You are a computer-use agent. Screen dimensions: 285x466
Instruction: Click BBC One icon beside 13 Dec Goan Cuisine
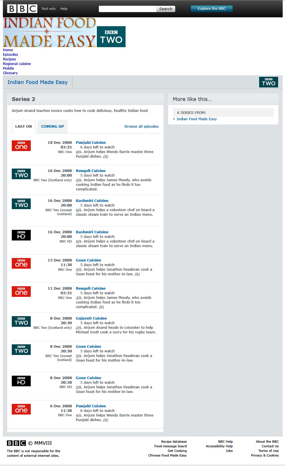pyautogui.click(x=21, y=263)
